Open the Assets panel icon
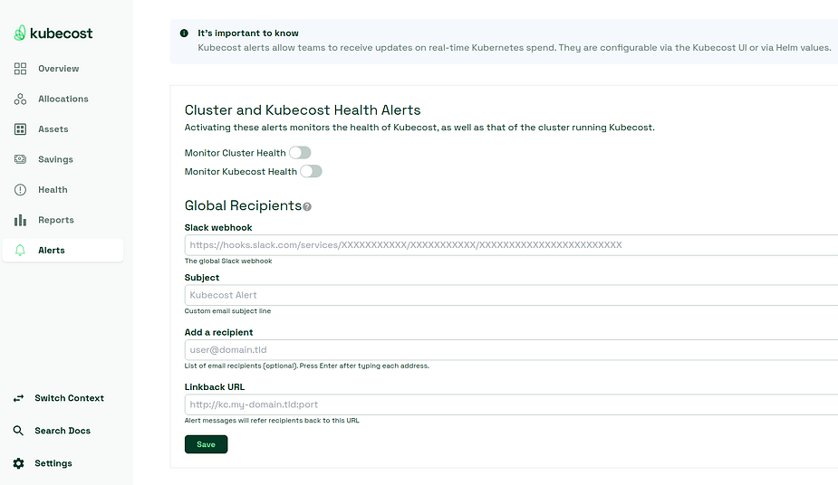Viewport: 838px width, 485px height. (x=20, y=129)
